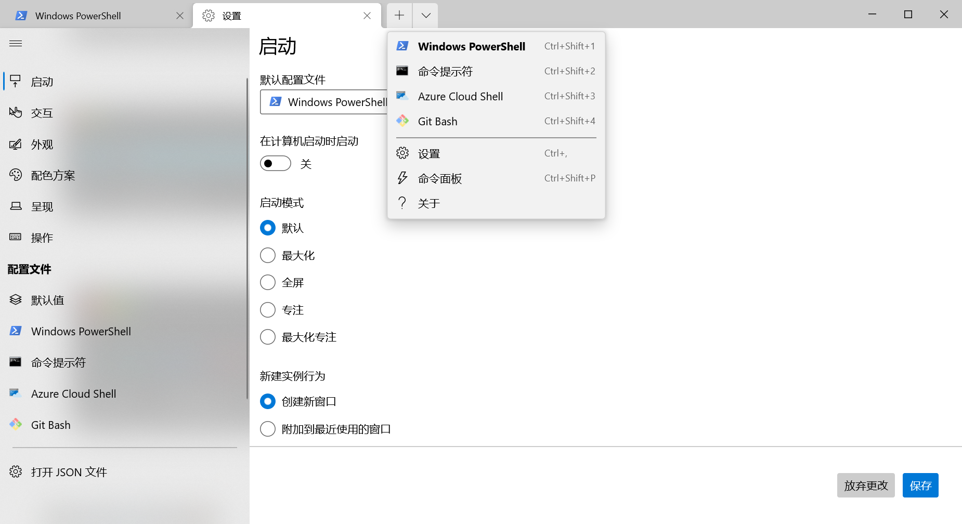Viewport: 962px width, 524px height.
Task: Click question mark icon of 关于
Action: [x=402, y=203]
